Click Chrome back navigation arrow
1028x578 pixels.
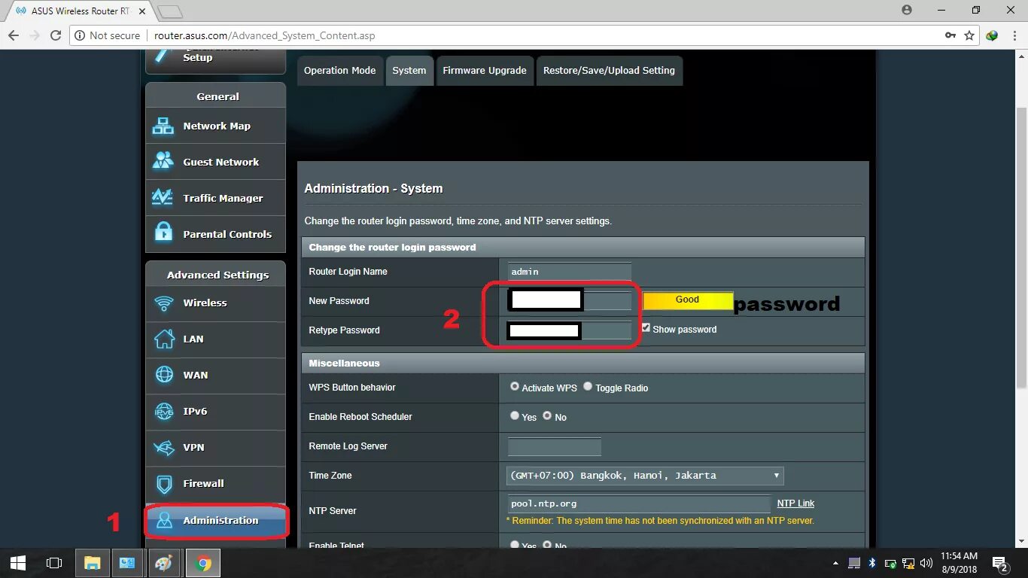click(14, 35)
